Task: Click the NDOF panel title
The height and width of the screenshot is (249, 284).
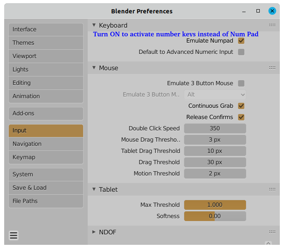Action: tap(107, 232)
